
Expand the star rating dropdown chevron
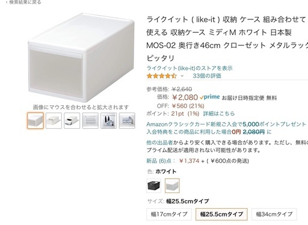(x=182, y=76)
